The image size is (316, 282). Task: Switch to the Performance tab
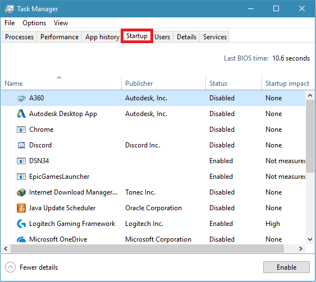(59, 37)
